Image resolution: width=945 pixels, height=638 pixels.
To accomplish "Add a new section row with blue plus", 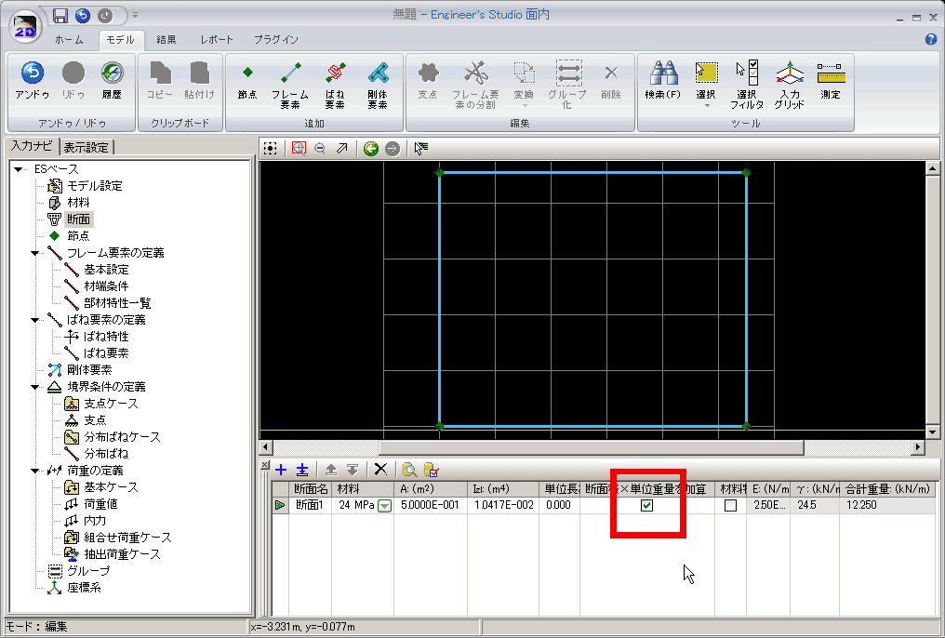I will pos(281,470).
